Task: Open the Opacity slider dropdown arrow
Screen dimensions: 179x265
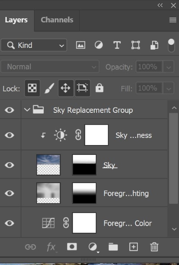Action: coord(169,67)
